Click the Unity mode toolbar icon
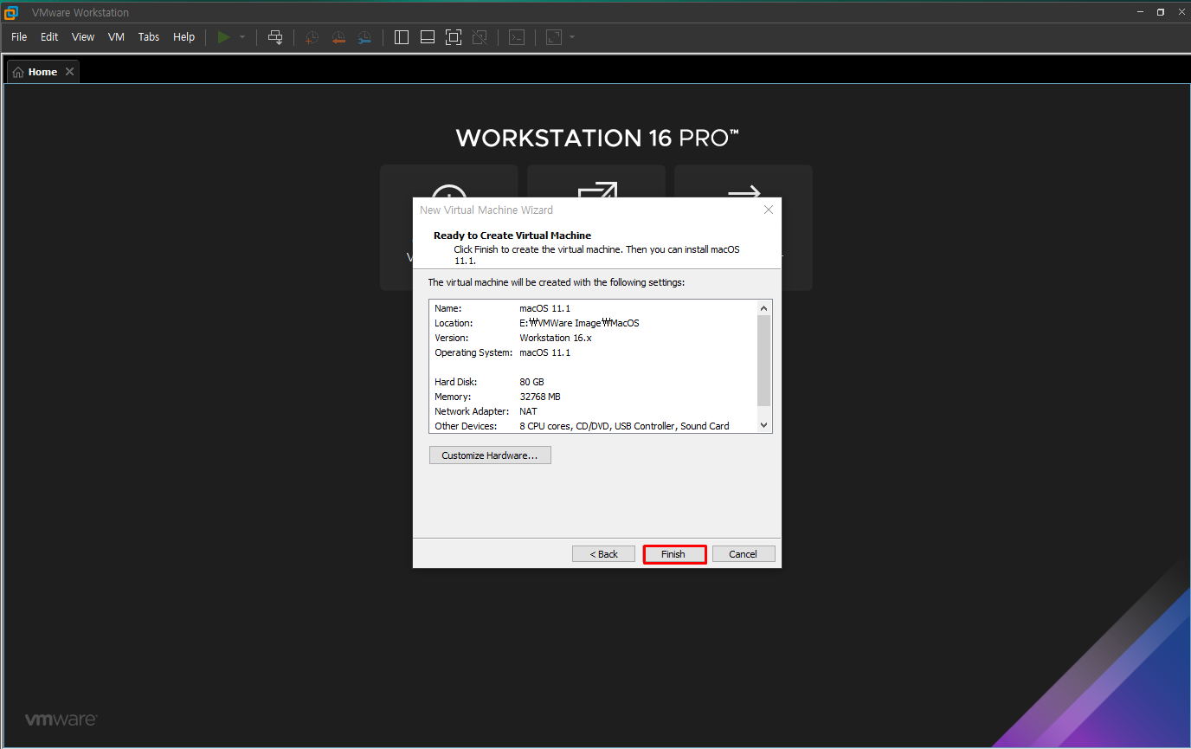Image resolution: width=1191 pixels, height=749 pixels. [x=480, y=37]
